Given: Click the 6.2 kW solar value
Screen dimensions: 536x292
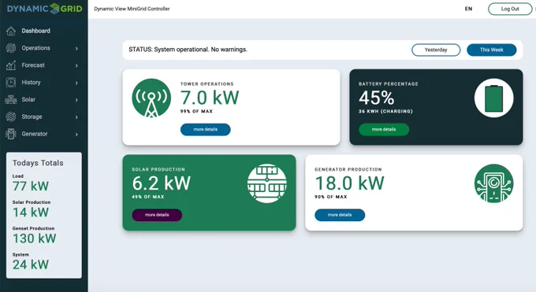Looking at the screenshot, I should pyautogui.click(x=162, y=183).
